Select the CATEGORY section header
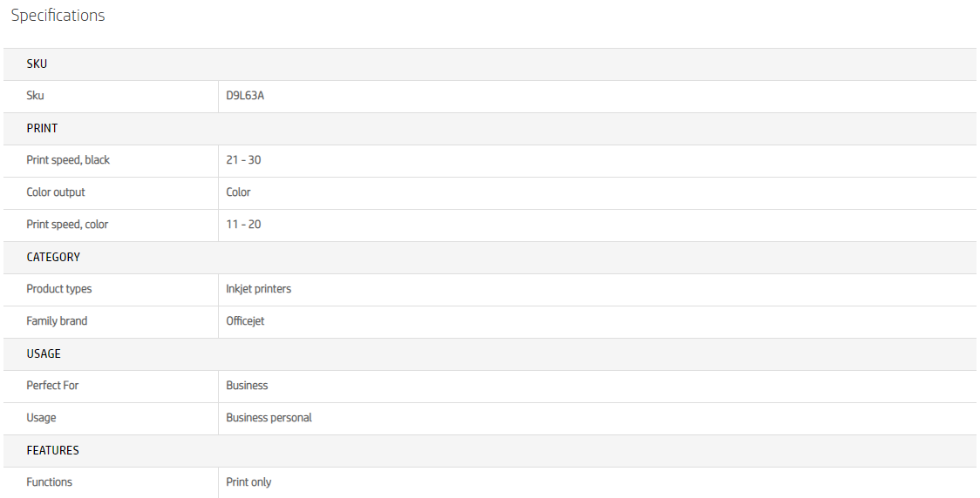980x498 pixels. [x=53, y=257]
